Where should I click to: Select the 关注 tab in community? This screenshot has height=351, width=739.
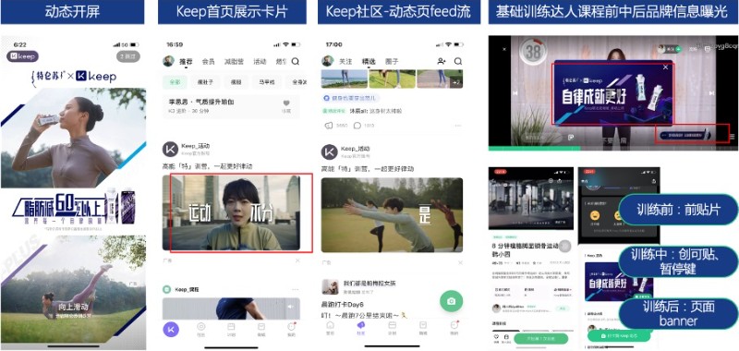point(345,61)
